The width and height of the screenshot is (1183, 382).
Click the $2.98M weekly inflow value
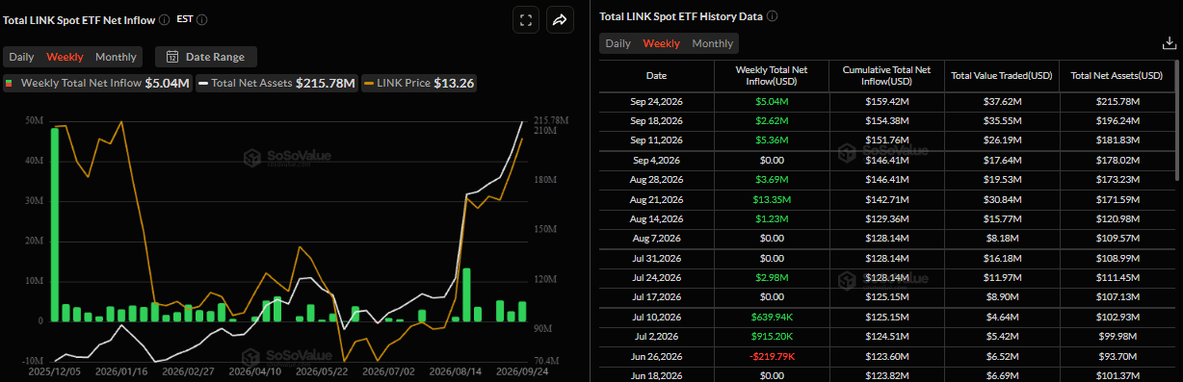[x=771, y=277]
